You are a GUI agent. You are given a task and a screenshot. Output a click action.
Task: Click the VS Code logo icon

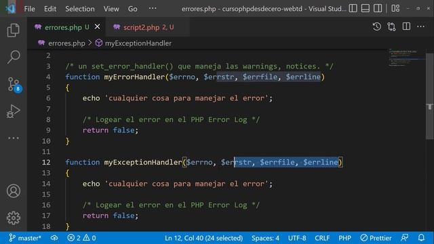coord(10,8)
